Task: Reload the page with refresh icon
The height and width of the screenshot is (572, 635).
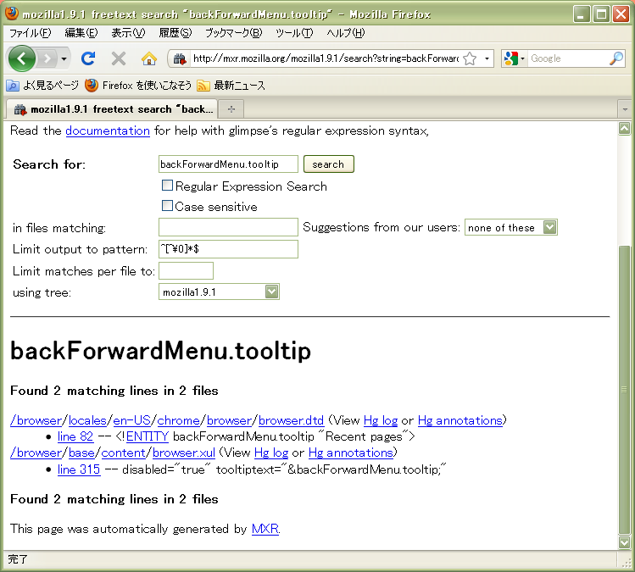Action: pyautogui.click(x=88, y=58)
